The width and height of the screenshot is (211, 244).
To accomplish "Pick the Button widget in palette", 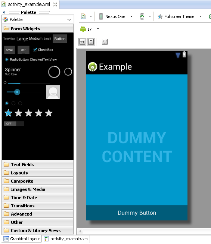I will [x=60, y=39].
